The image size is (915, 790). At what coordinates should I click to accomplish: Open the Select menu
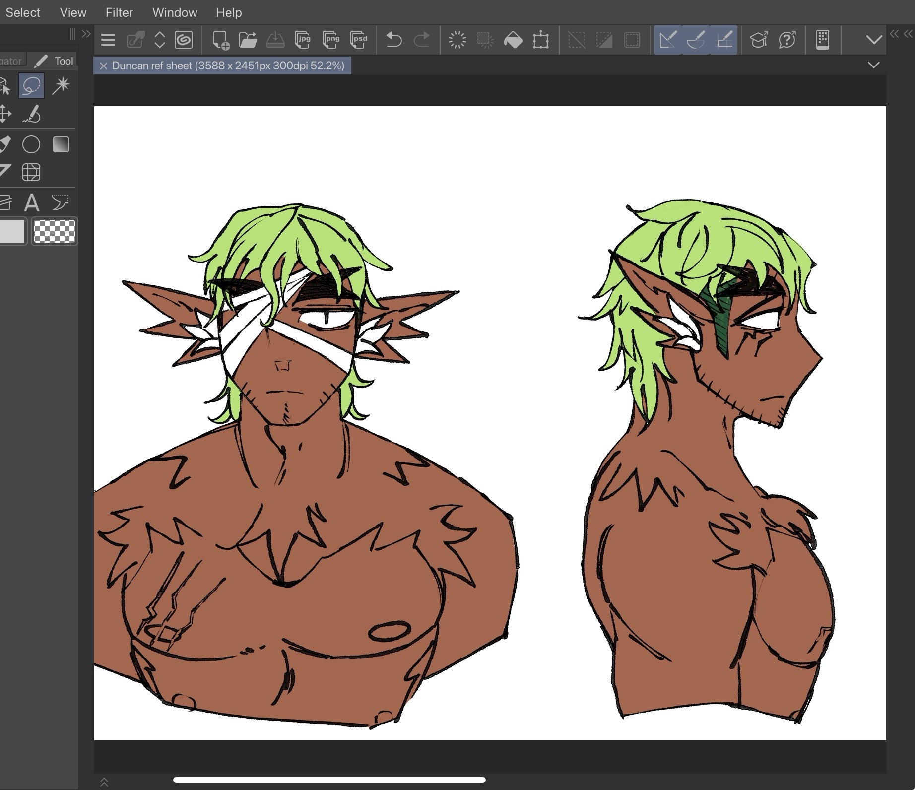click(23, 12)
